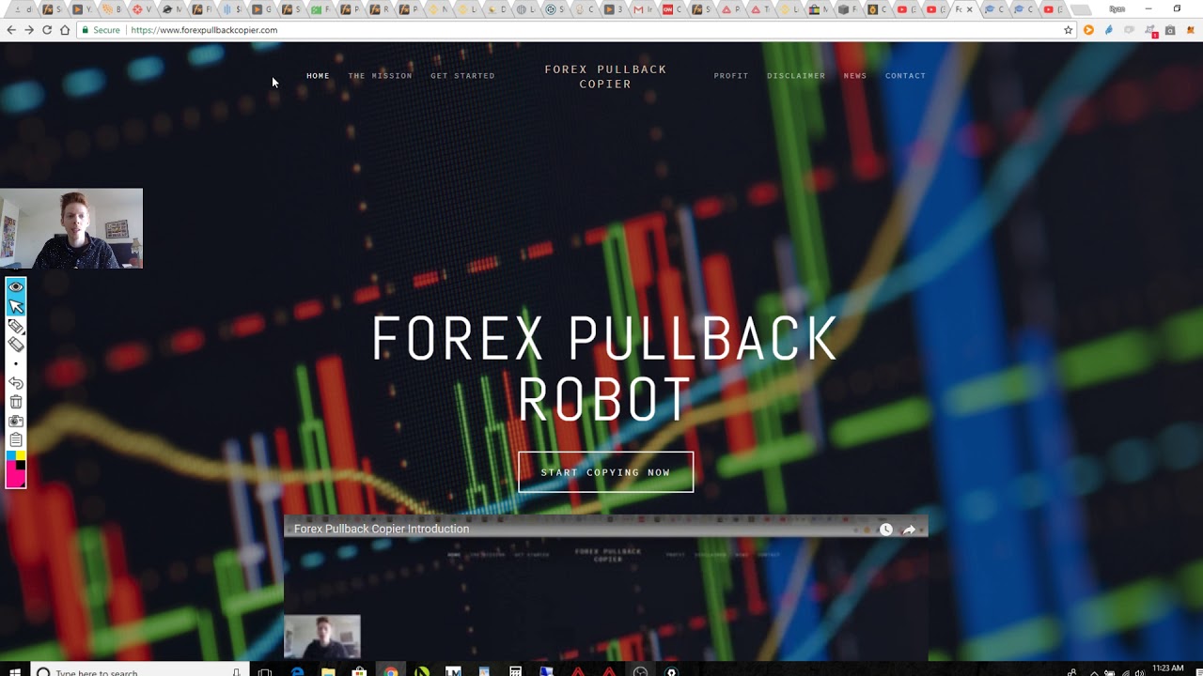Bookmark this page with the star icon

[1068, 30]
